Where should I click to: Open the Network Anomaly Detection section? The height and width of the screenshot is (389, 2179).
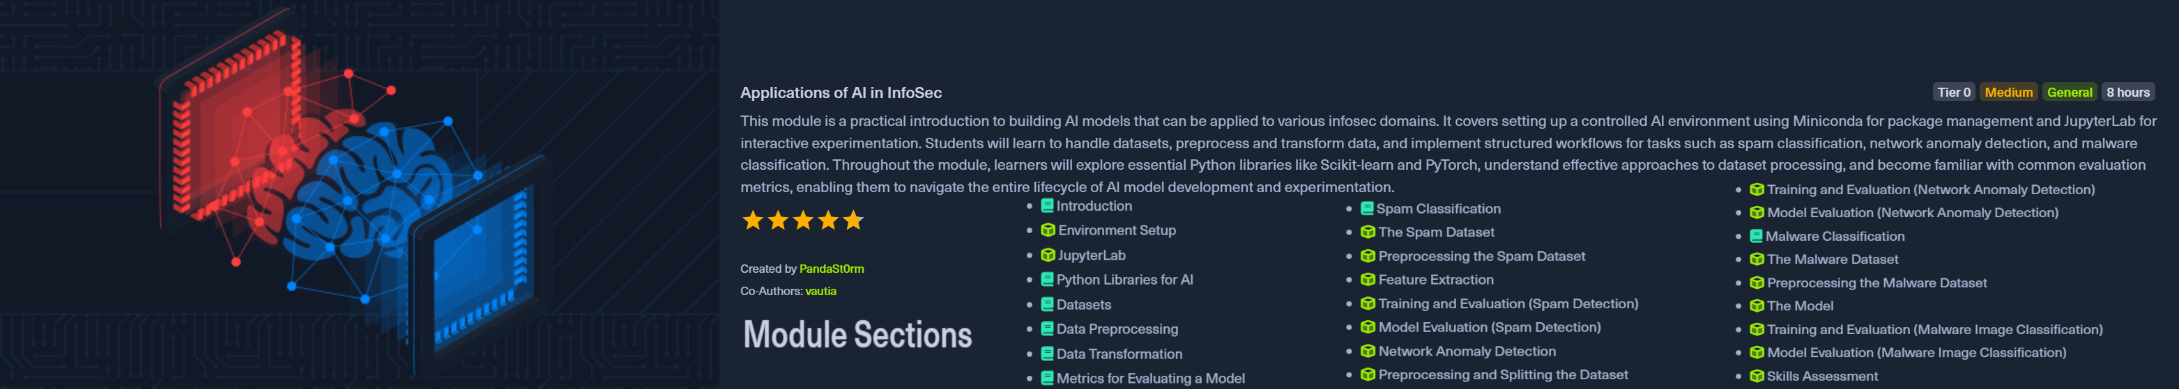[1466, 351]
